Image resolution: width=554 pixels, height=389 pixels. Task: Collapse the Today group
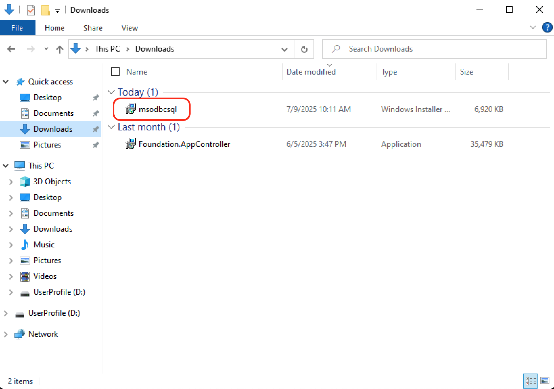[111, 92]
